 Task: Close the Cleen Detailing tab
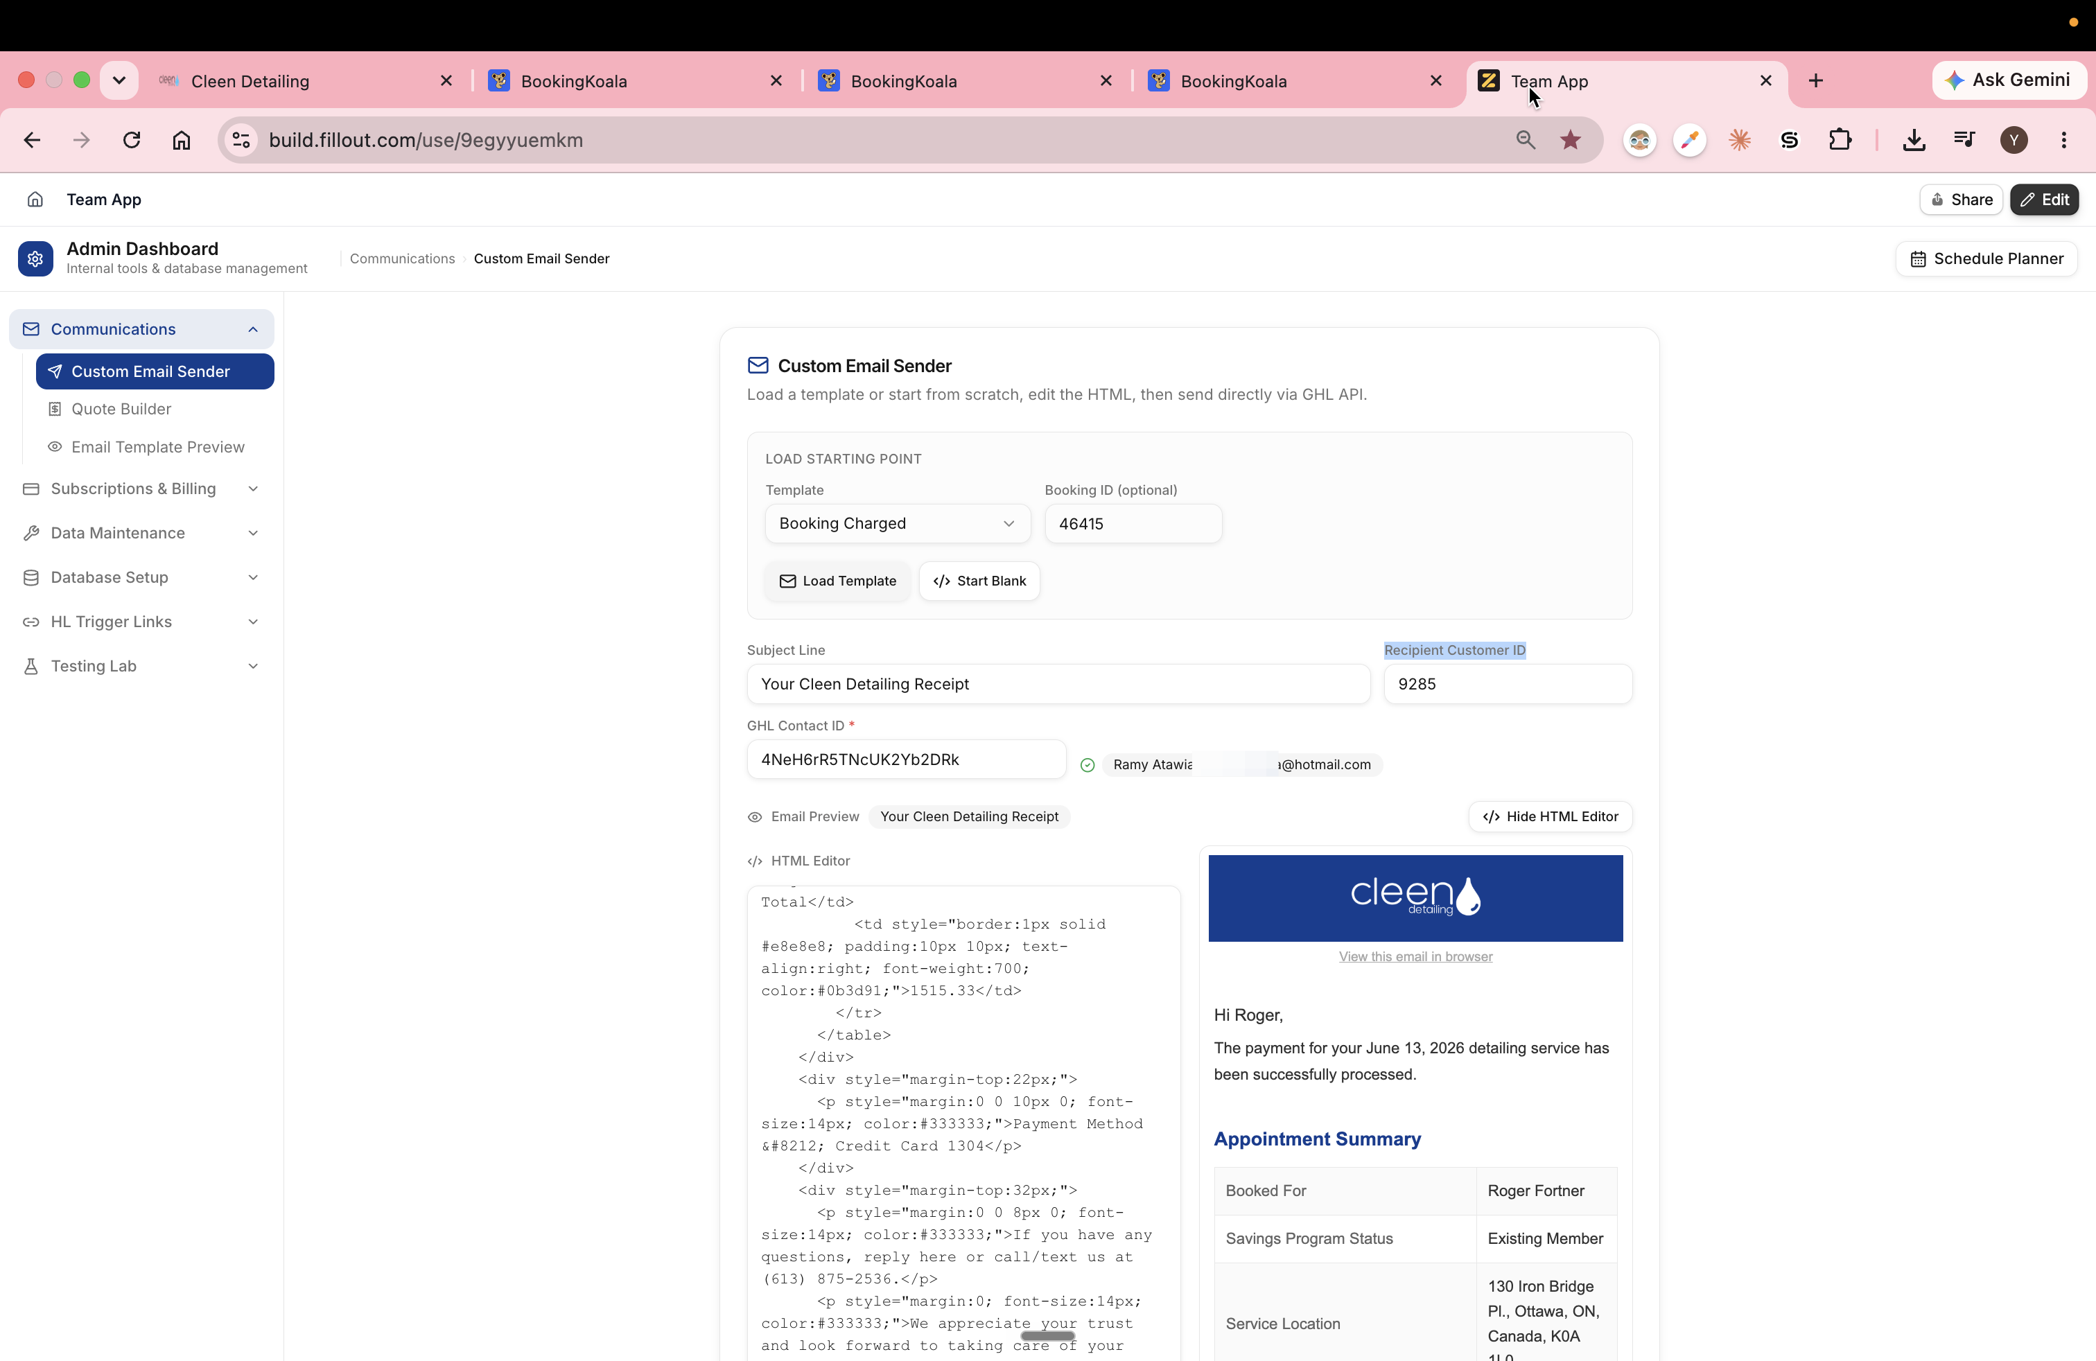[x=446, y=81]
